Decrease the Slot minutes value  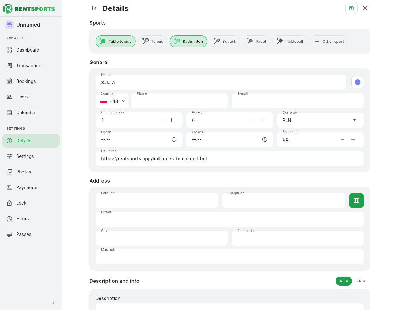(x=342, y=139)
